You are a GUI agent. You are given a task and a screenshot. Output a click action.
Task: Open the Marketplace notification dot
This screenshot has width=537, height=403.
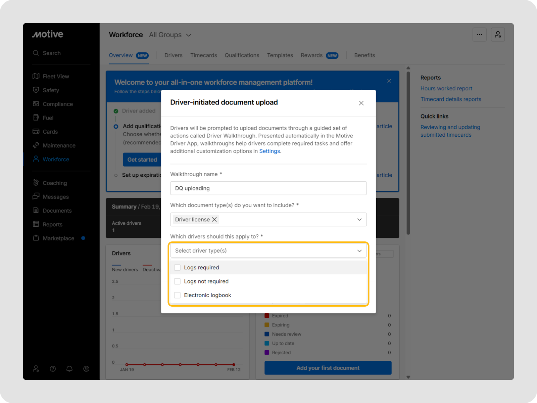83,238
